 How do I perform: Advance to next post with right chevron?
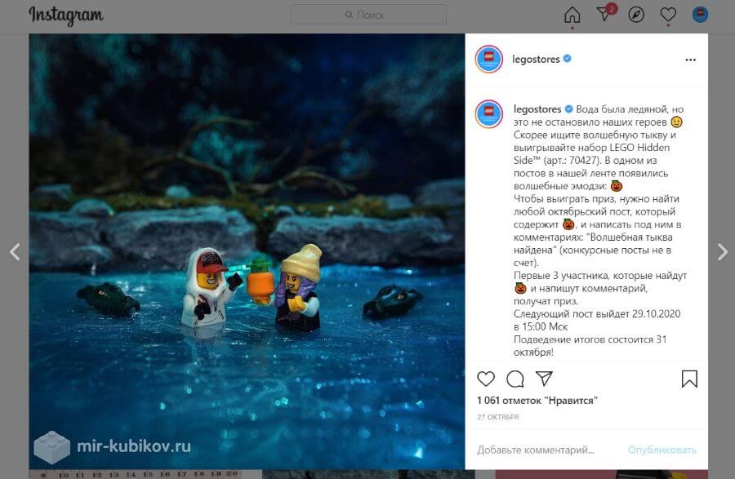[721, 253]
